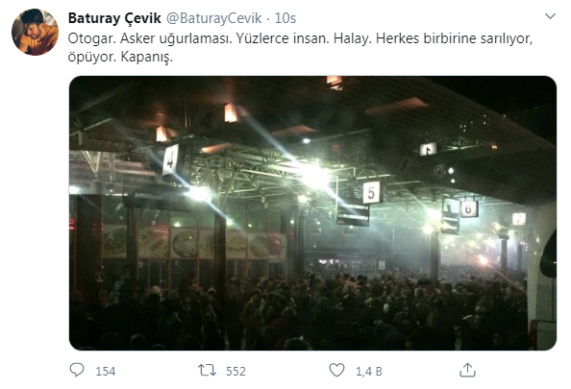Viewport: 571px width, 389px height.
Task: Open photo at the platform 5 sign
Action: click(371, 192)
